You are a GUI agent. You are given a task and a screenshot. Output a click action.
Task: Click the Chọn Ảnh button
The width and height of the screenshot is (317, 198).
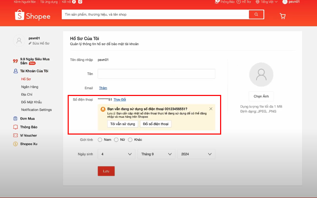pyautogui.click(x=261, y=96)
